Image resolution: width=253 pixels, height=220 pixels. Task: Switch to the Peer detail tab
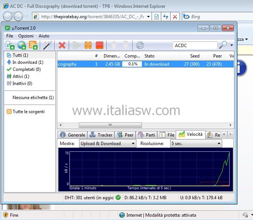125,135
